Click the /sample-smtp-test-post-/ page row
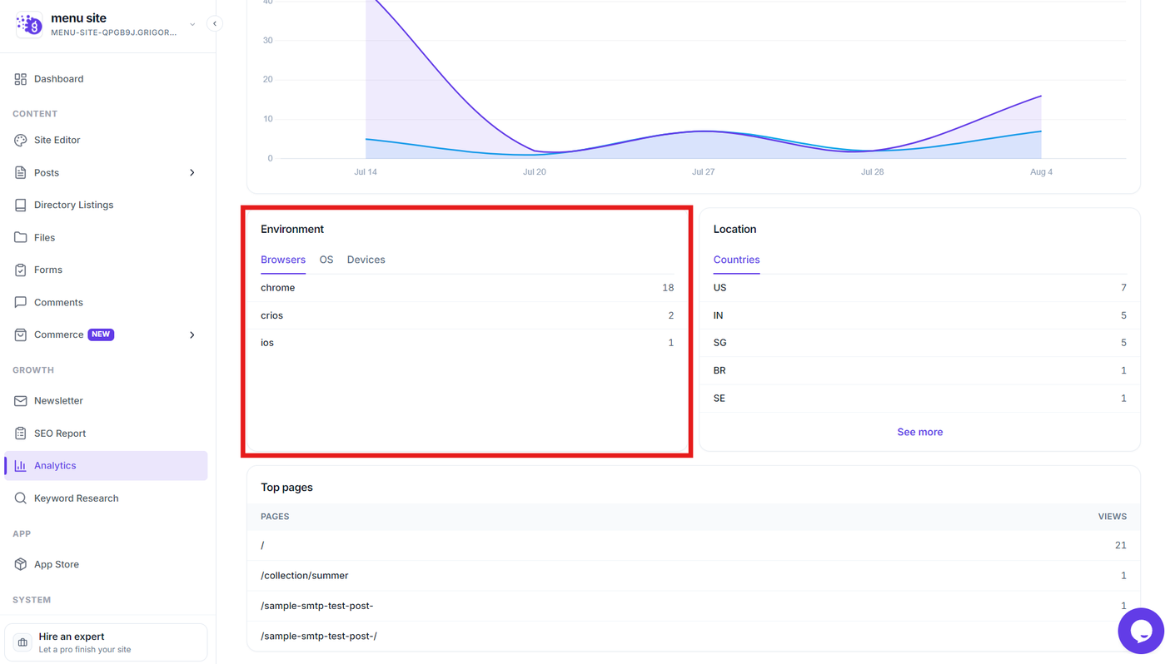 tap(694, 636)
